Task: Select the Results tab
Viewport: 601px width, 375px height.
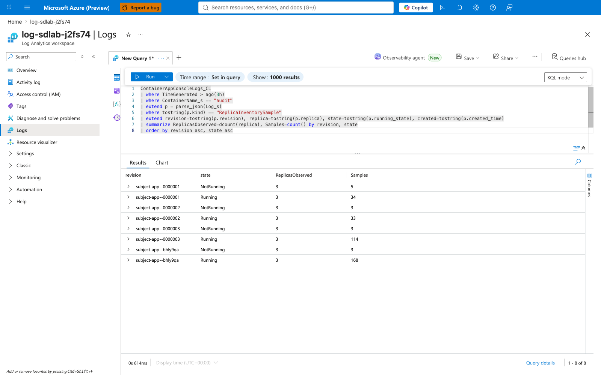Action: pyautogui.click(x=138, y=163)
